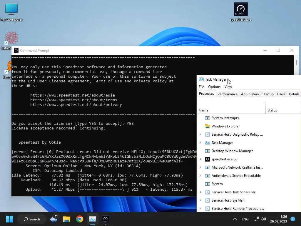This screenshot has width=301, height=226.
Task: Open network status tray icon
Action: click(256, 219)
